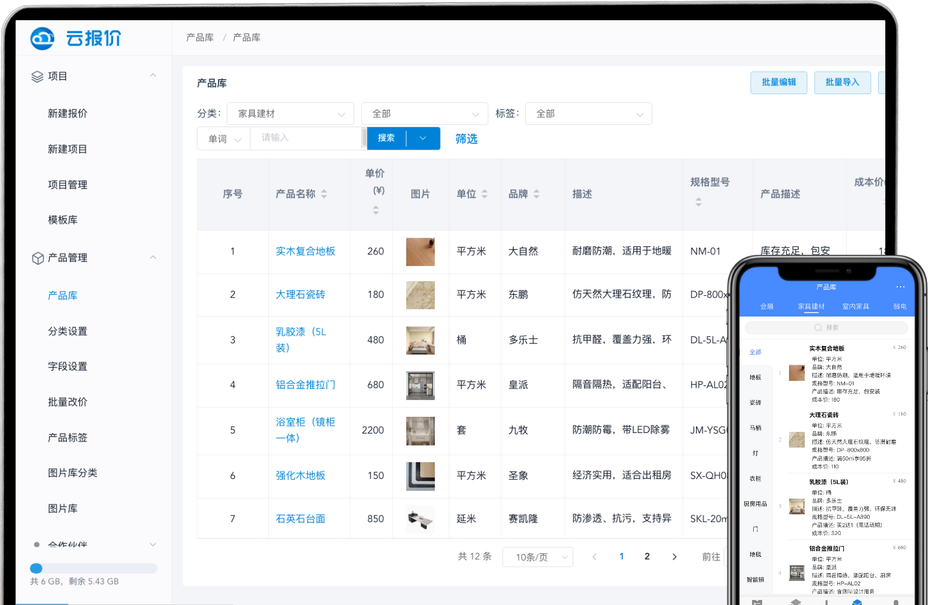Open 批量改价 in sidebar

point(68,402)
